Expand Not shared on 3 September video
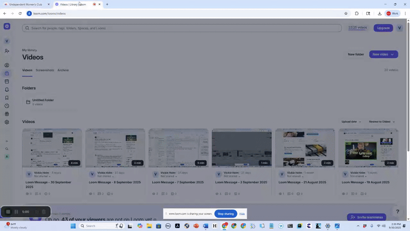410x231 pixels. pyautogui.click(x=232, y=176)
